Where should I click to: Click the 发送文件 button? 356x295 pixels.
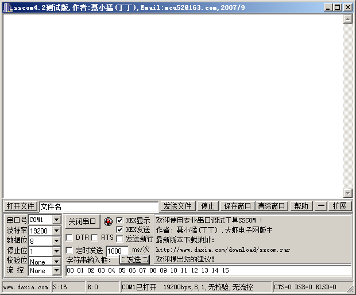[x=178, y=206]
